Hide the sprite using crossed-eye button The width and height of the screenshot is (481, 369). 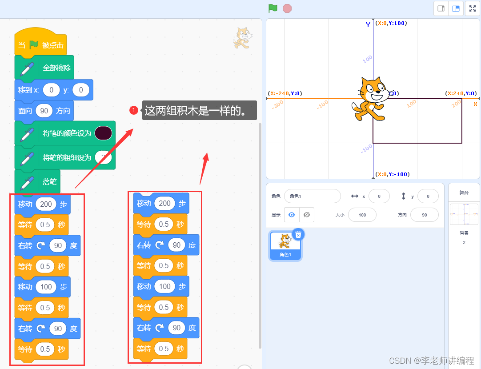[x=307, y=215]
